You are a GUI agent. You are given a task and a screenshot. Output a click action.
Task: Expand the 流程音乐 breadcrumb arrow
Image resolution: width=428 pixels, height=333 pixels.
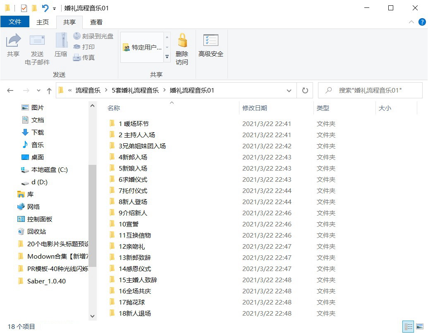(106, 90)
